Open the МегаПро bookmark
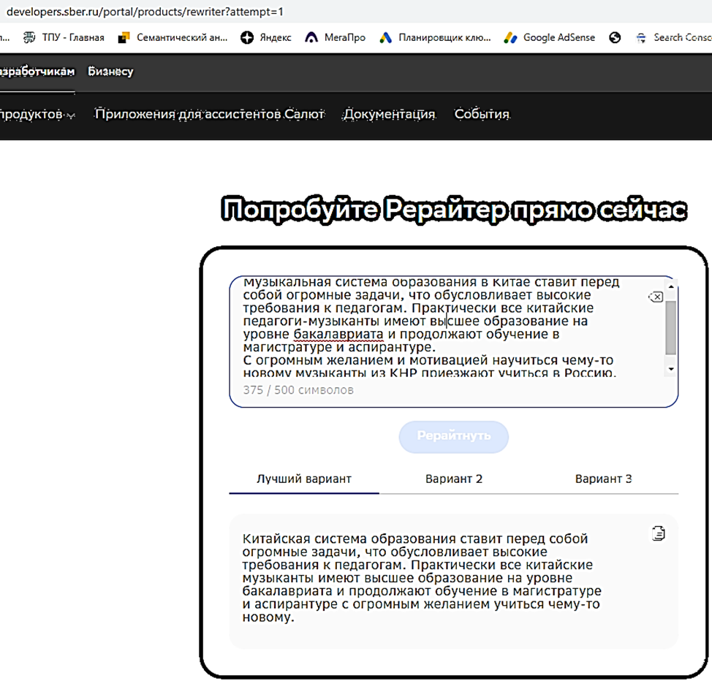Viewport: 712px width, 681px height. 335,37
